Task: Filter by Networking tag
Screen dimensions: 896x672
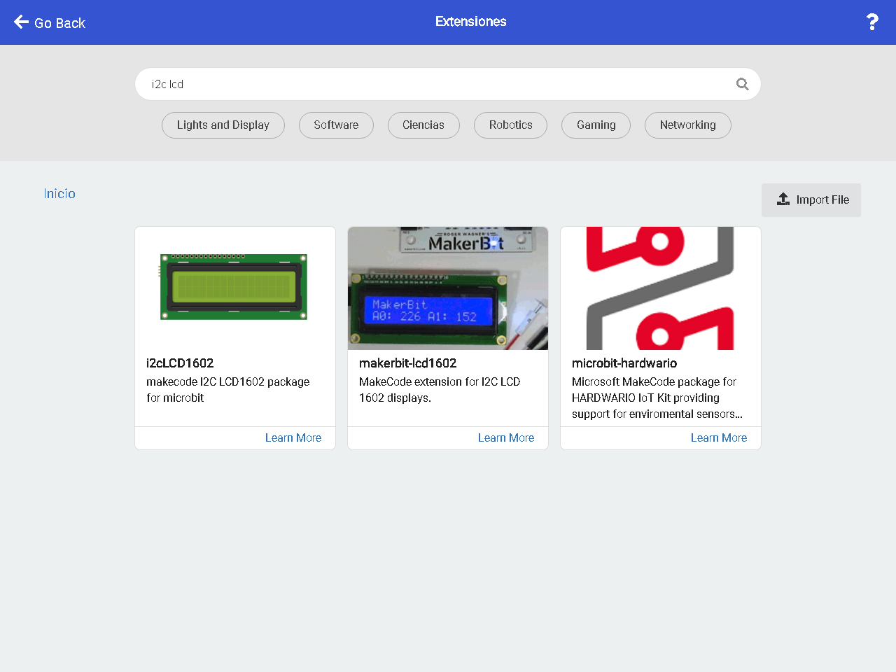Action: point(687,125)
